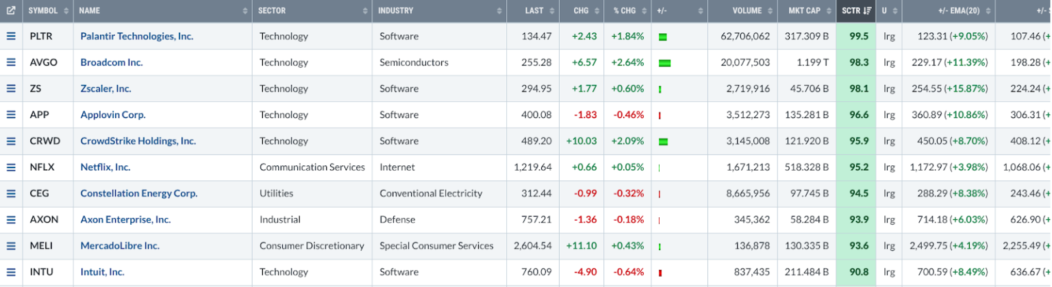Image resolution: width=1052 pixels, height=287 pixels.
Task: Click the +2.64% change value for AVGO
Action: pyautogui.click(x=627, y=62)
